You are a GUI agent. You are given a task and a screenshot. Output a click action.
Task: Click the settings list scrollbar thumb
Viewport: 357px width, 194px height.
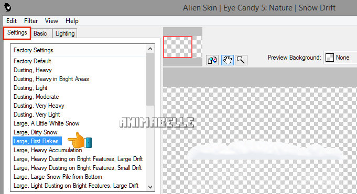pyautogui.click(x=150, y=79)
